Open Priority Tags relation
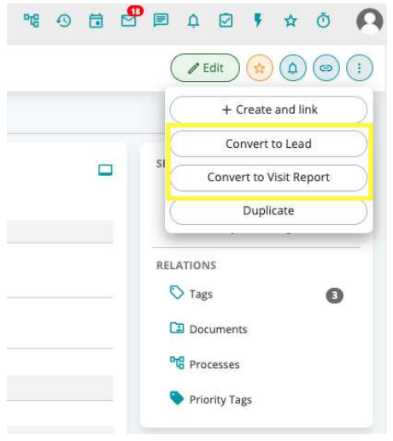 tap(211, 399)
